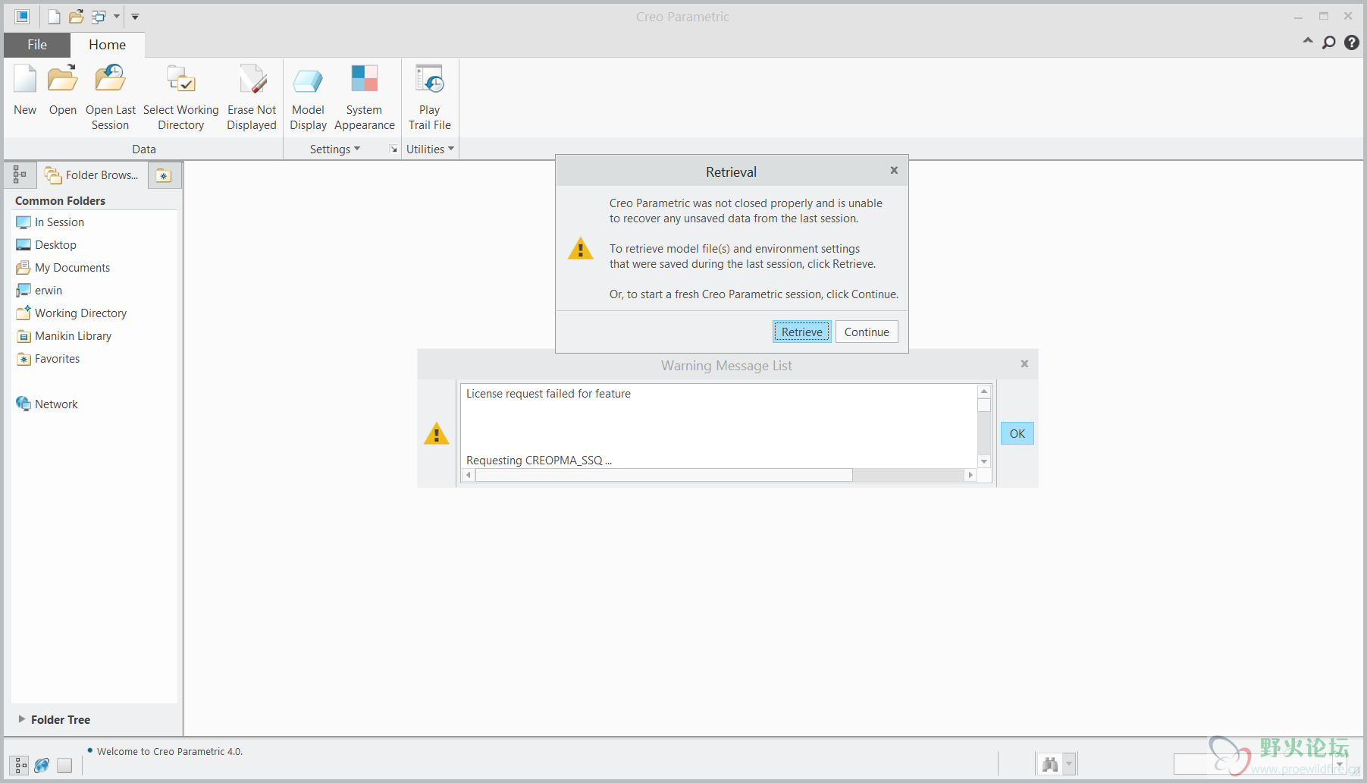Viewport: 1367px width, 783px height.
Task: Switch to the Folder Browser tab
Action: 92,175
